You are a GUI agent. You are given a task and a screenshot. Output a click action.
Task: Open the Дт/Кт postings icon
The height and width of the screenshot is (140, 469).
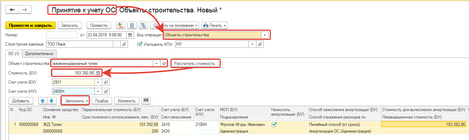click(x=121, y=25)
